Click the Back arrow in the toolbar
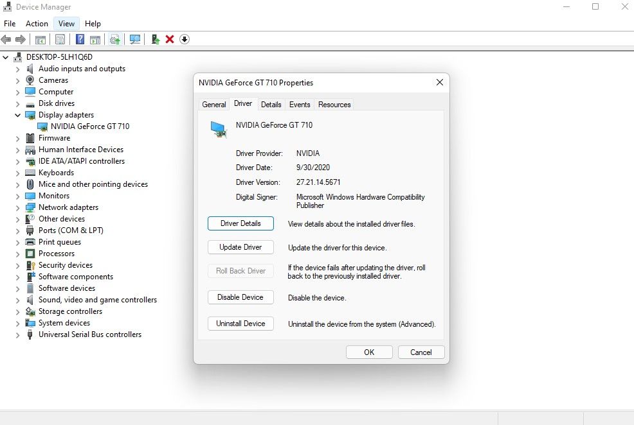The height and width of the screenshot is (425, 634). tap(6, 39)
